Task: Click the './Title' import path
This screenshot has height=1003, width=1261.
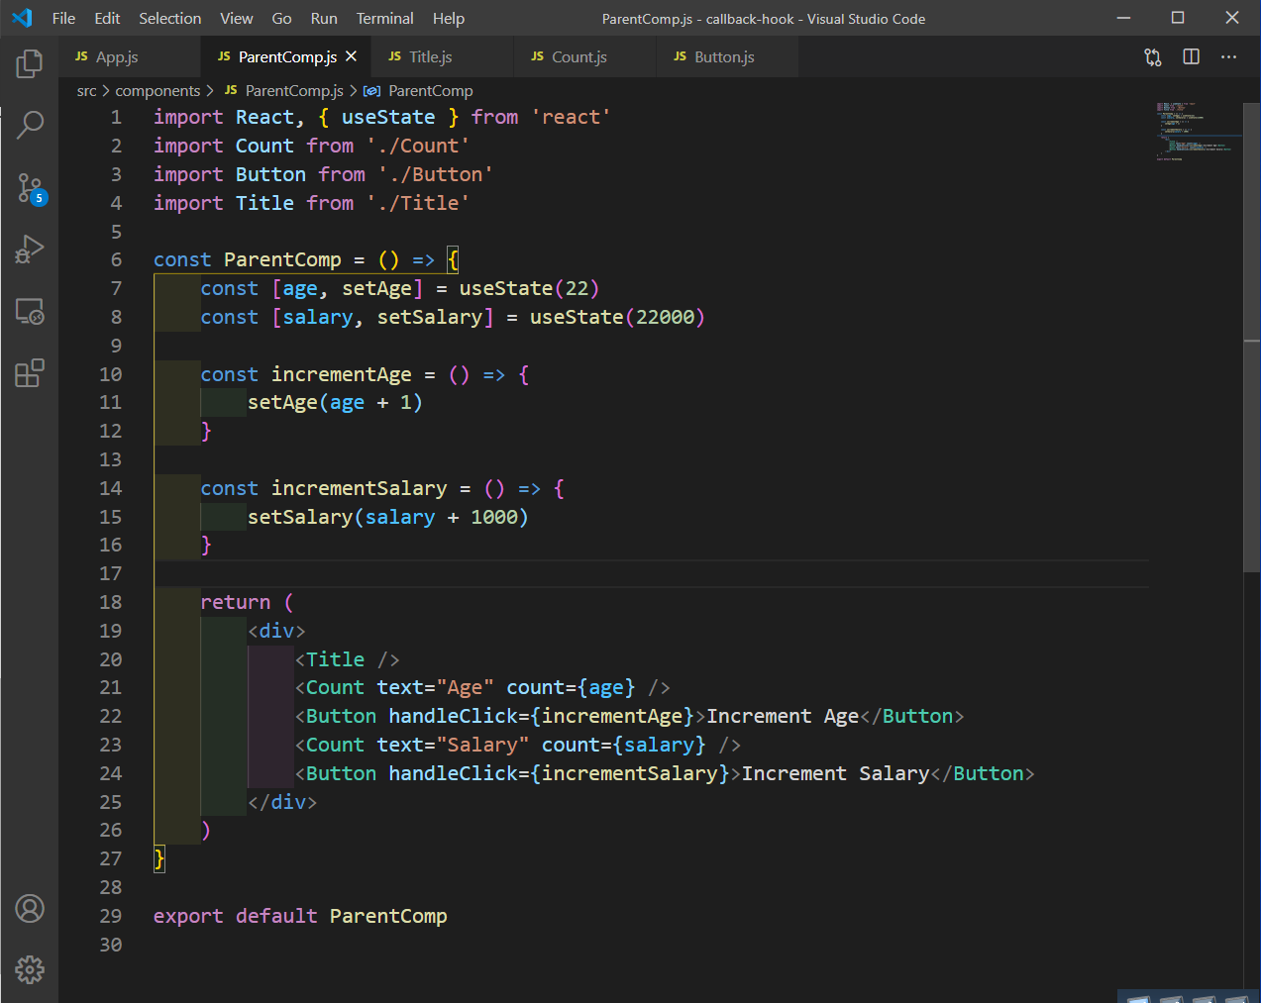Action: (x=417, y=203)
